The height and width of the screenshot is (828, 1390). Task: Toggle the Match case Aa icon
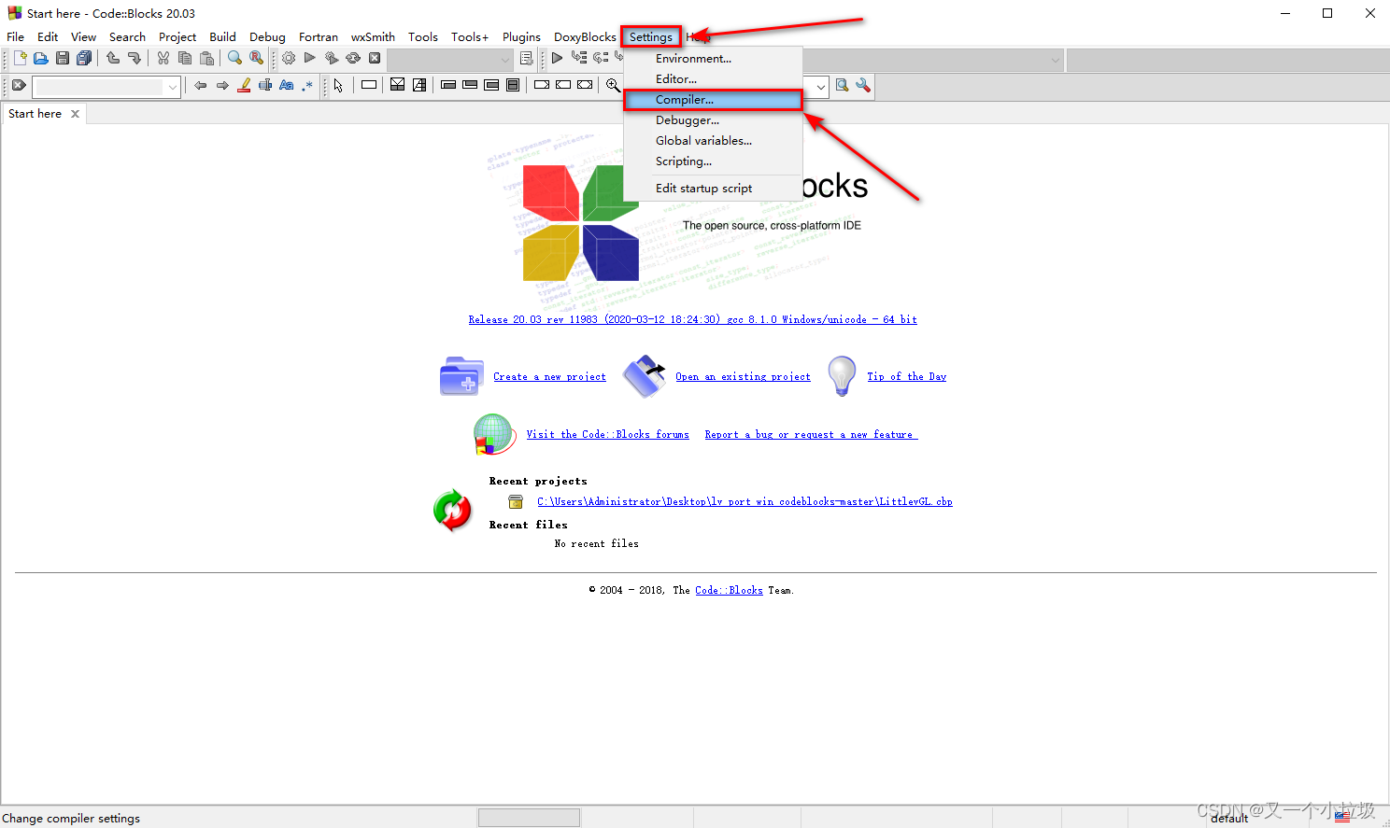pos(287,85)
